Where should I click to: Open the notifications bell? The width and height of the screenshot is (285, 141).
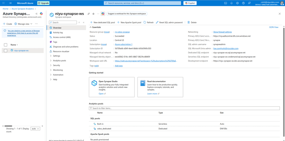click(231, 3)
